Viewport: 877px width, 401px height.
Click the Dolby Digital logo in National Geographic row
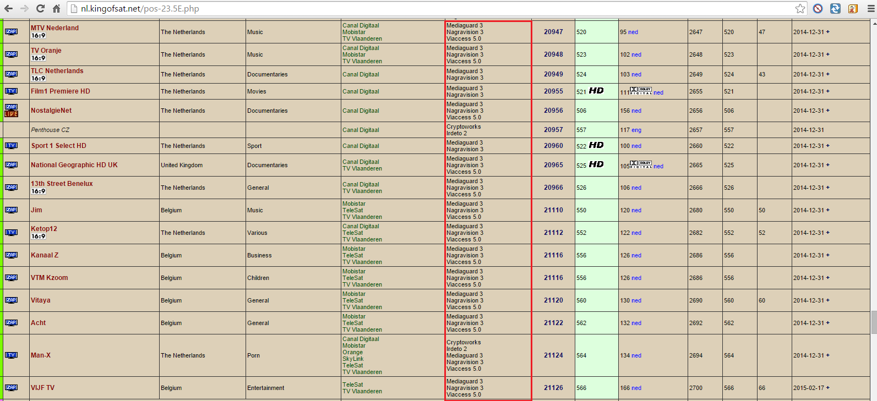(641, 164)
